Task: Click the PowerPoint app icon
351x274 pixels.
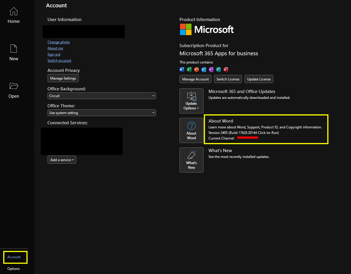Action: [x=196, y=69]
